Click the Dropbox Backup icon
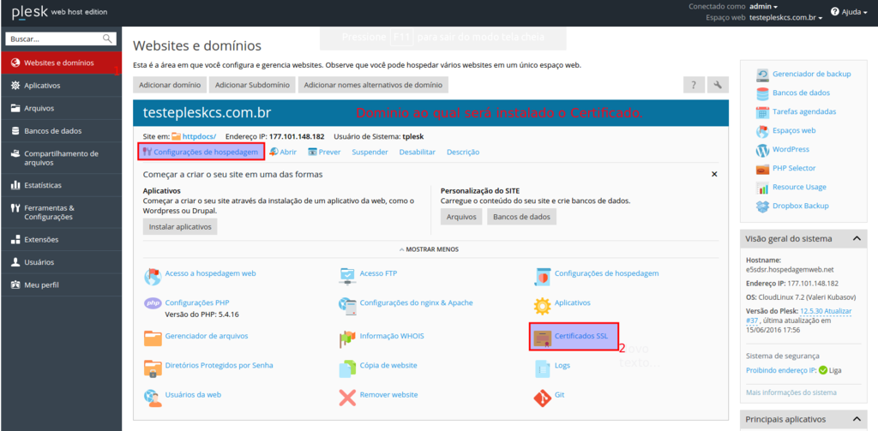878x431 pixels. click(x=762, y=206)
